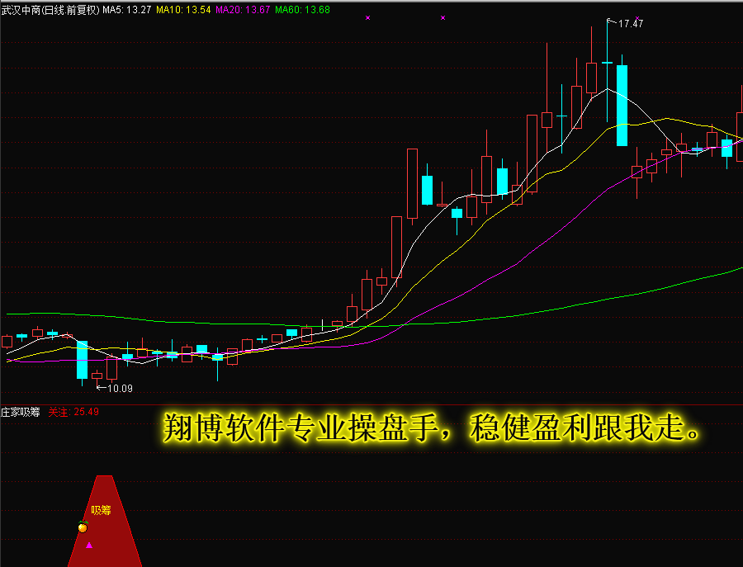Image resolution: width=743 pixels, height=567 pixels.
Task: Click the 17.47 high price label
Action: 631,23
